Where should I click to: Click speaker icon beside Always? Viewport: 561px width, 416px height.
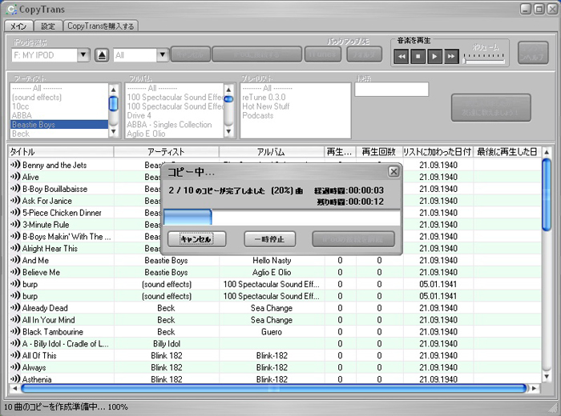tap(15, 367)
